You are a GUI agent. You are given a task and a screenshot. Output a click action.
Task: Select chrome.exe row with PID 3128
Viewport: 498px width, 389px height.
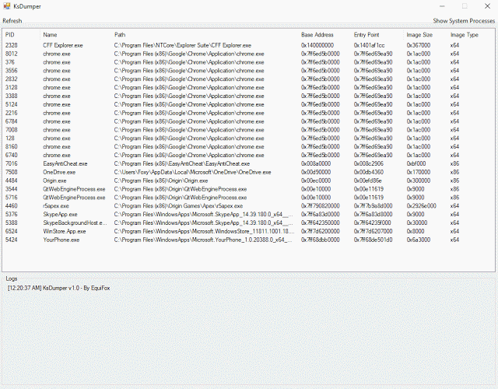[x=248, y=88]
